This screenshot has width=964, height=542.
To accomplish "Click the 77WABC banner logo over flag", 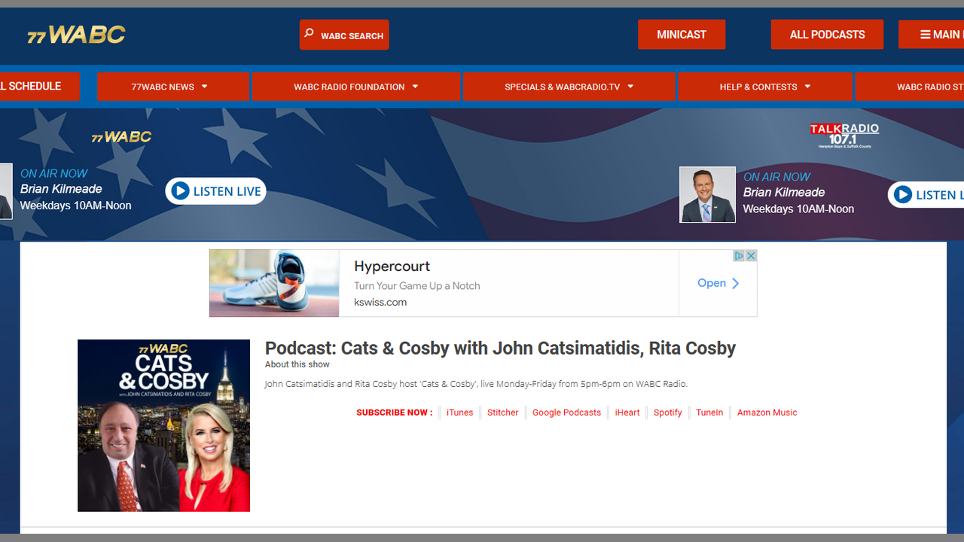I will 121,137.
